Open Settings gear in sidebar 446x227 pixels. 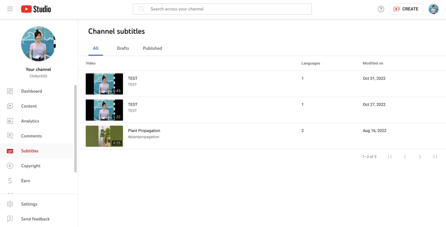10,204
